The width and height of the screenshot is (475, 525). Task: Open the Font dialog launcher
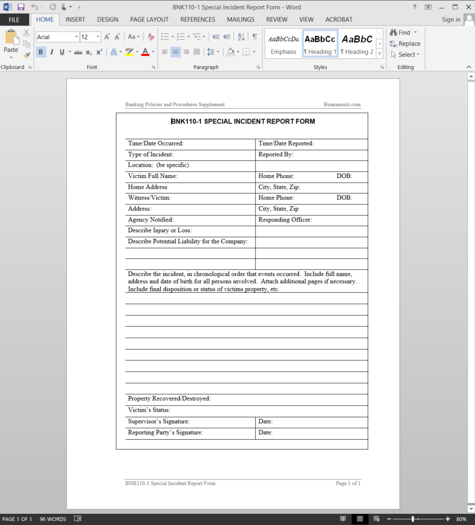click(154, 67)
